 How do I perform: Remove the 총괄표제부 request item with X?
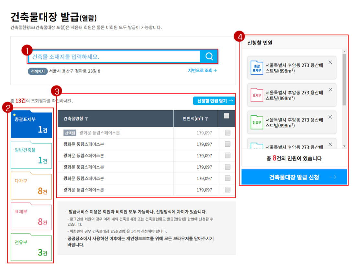[x=330, y=62]
